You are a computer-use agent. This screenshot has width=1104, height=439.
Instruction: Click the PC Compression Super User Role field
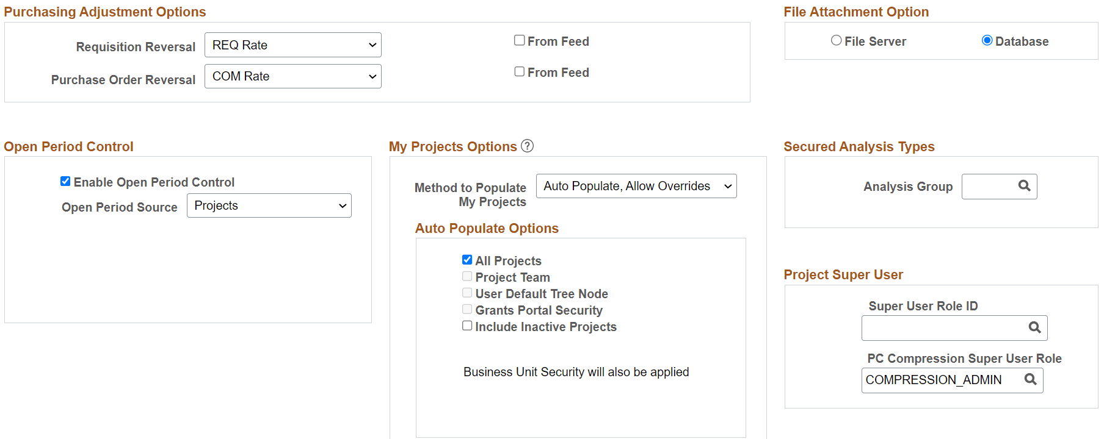[934, 380]
